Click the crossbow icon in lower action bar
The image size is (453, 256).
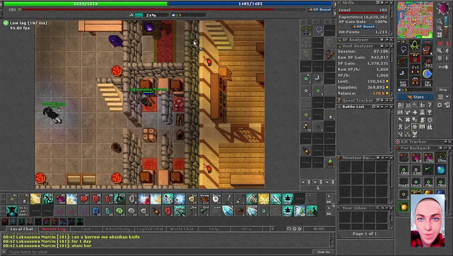[180, 211]
